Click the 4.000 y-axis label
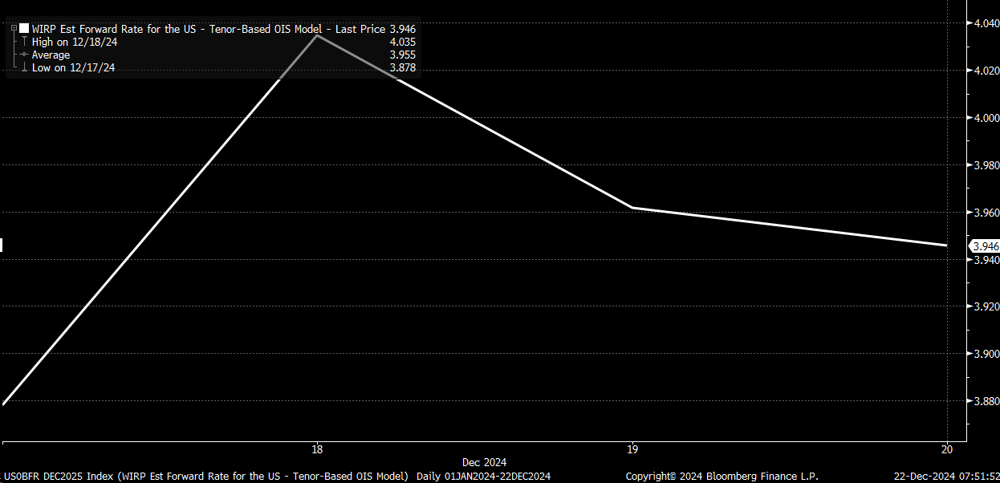 click(987, 118)
